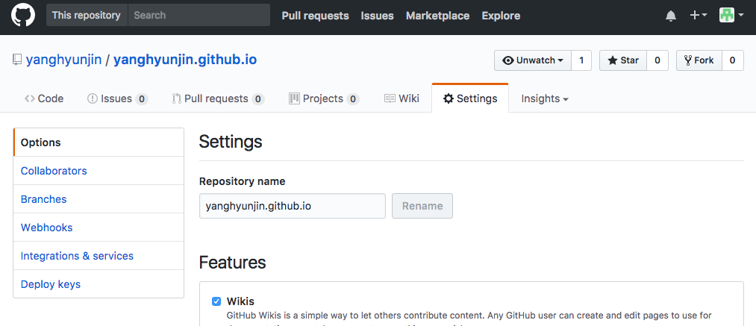756x326 pixels.
Task: Open Explore in top navigation
Action: click(501, 16)
